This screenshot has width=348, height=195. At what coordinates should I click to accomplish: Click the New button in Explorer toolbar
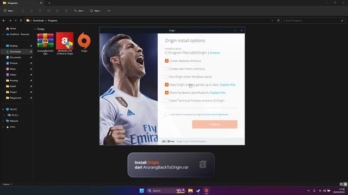tap(9, 11)
